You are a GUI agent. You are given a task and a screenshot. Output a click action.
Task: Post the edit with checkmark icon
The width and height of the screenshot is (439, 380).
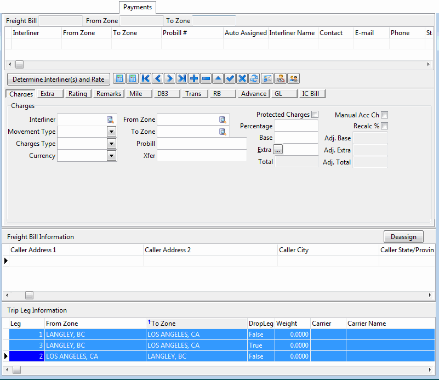tap(230, 79)
